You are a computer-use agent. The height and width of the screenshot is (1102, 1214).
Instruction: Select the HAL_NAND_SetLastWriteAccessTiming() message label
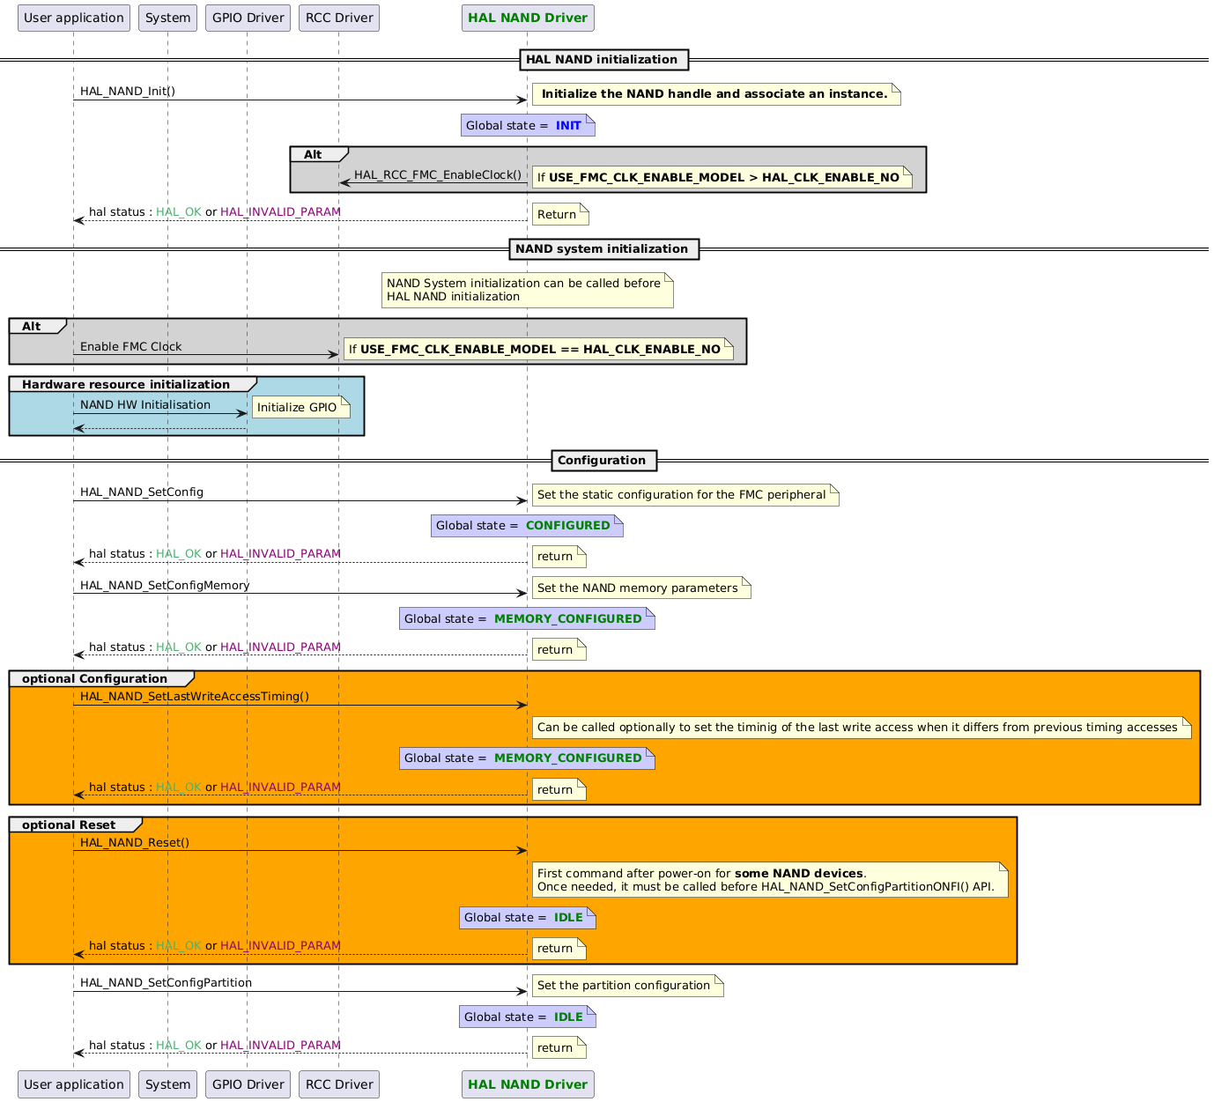195,697
